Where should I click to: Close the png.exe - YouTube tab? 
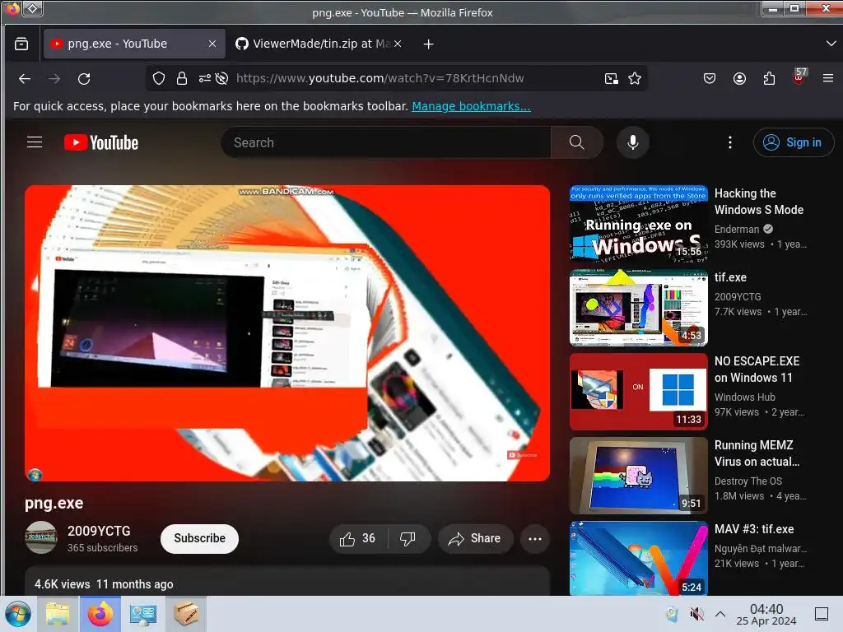click(x=212, y=44)
